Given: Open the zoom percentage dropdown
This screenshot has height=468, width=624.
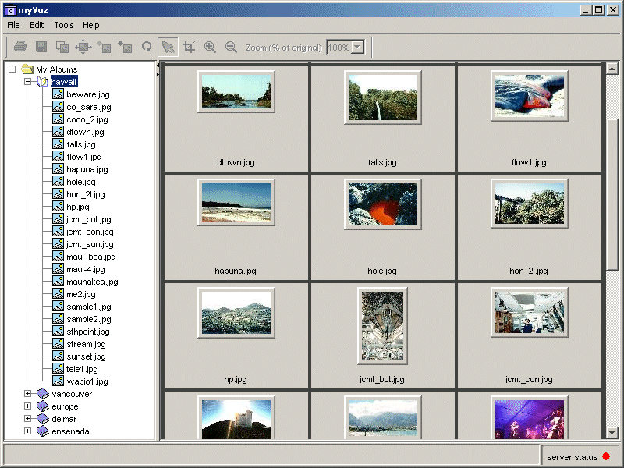Looking at the screenshot, I should click(x=357, y=48).
